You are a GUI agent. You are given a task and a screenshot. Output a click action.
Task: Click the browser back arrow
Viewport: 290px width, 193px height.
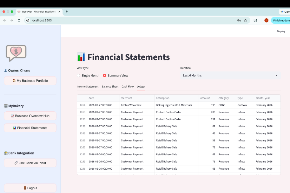[x=5, y=20]
